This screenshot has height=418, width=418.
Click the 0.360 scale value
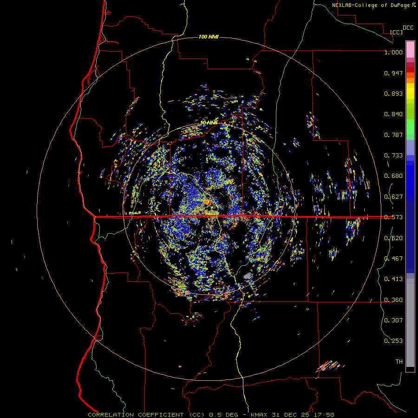coord(393,300)
